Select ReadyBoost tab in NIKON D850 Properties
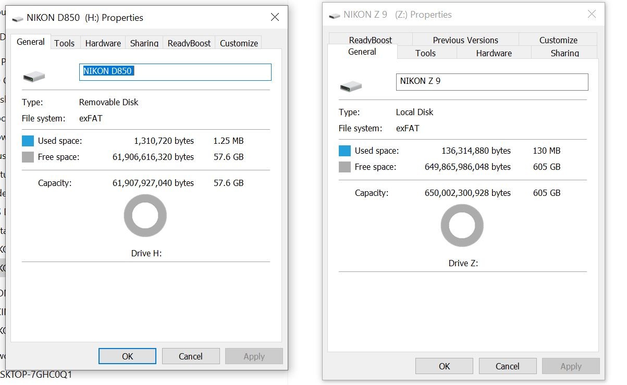 click(189, 43)
